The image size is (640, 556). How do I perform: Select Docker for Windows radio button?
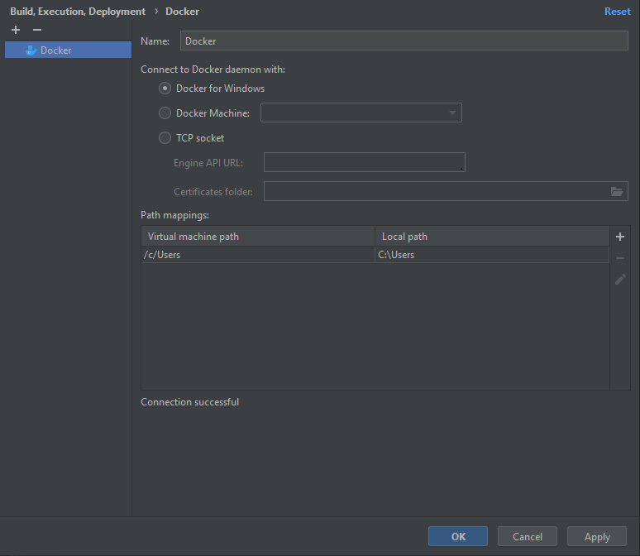[165, 89]
